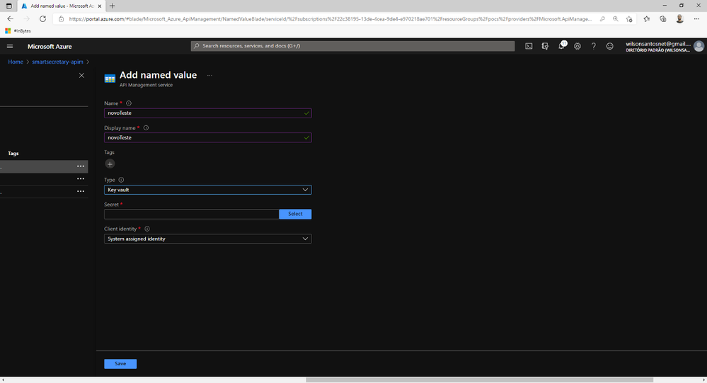The width and height of the screenshot is (707, 383).
Task: Click the account avatar in the Azure header
Action: point(699,46)
